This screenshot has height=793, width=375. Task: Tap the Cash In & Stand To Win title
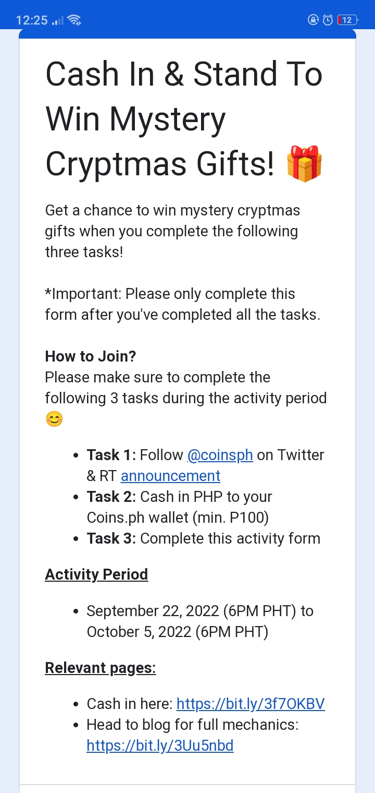[x=184, y=118]
